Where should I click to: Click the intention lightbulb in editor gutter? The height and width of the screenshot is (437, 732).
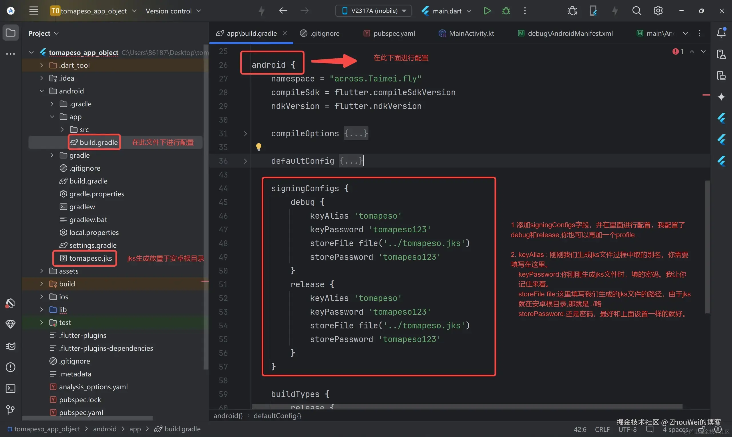[x=258, y=147]
